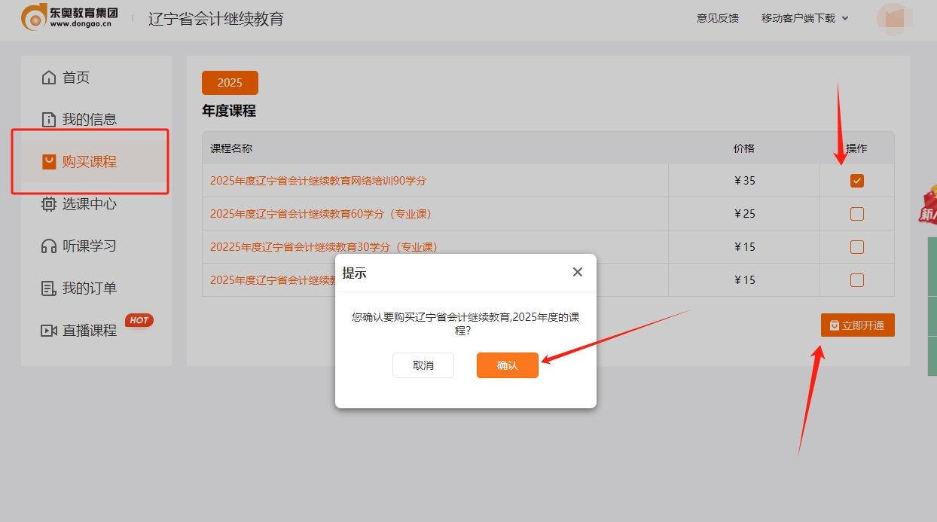
Task: Check the 60学分 专业课 course checkbox
Action: coord(856,213)
